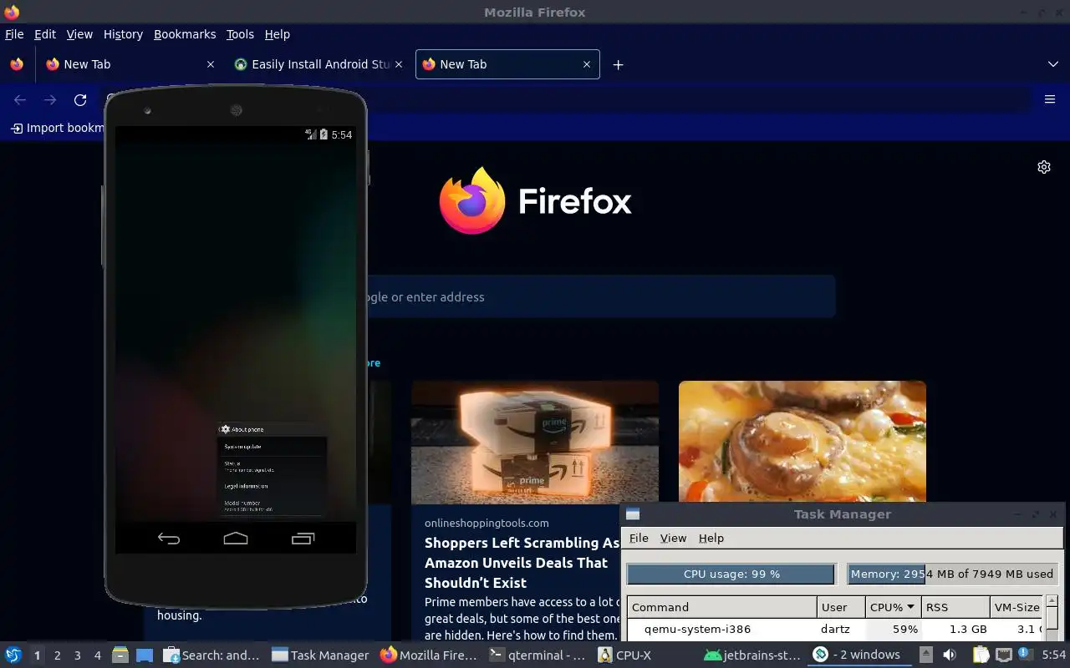Open the Firefox Edit menu

pos(45,34)
